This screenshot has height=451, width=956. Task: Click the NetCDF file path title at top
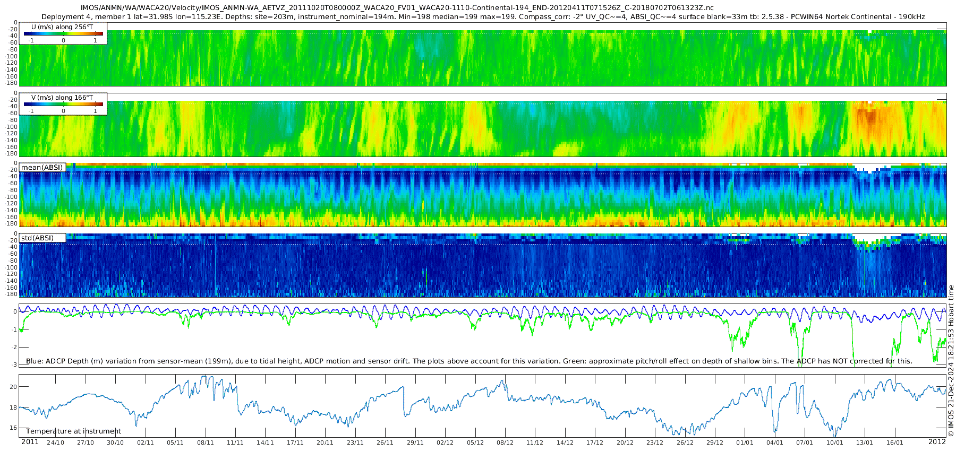pyautogui.click(x=397, y=8)
